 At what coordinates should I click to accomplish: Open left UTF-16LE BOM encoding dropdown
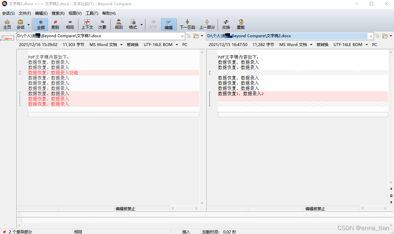pos(161,45)
